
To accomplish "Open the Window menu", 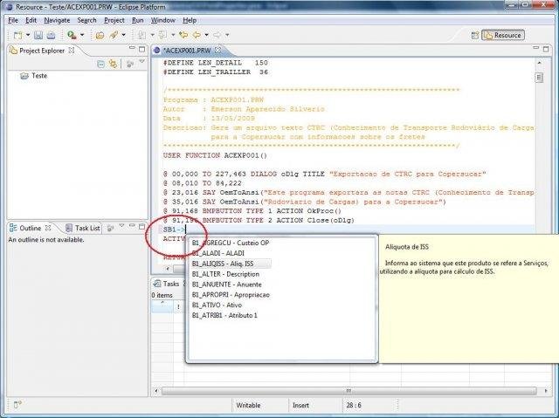I will 163,20.
